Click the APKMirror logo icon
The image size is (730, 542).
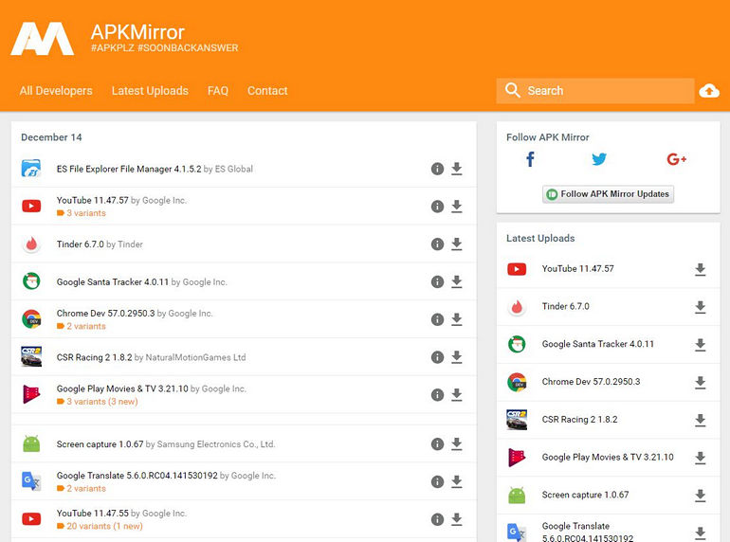click(43, 39)
